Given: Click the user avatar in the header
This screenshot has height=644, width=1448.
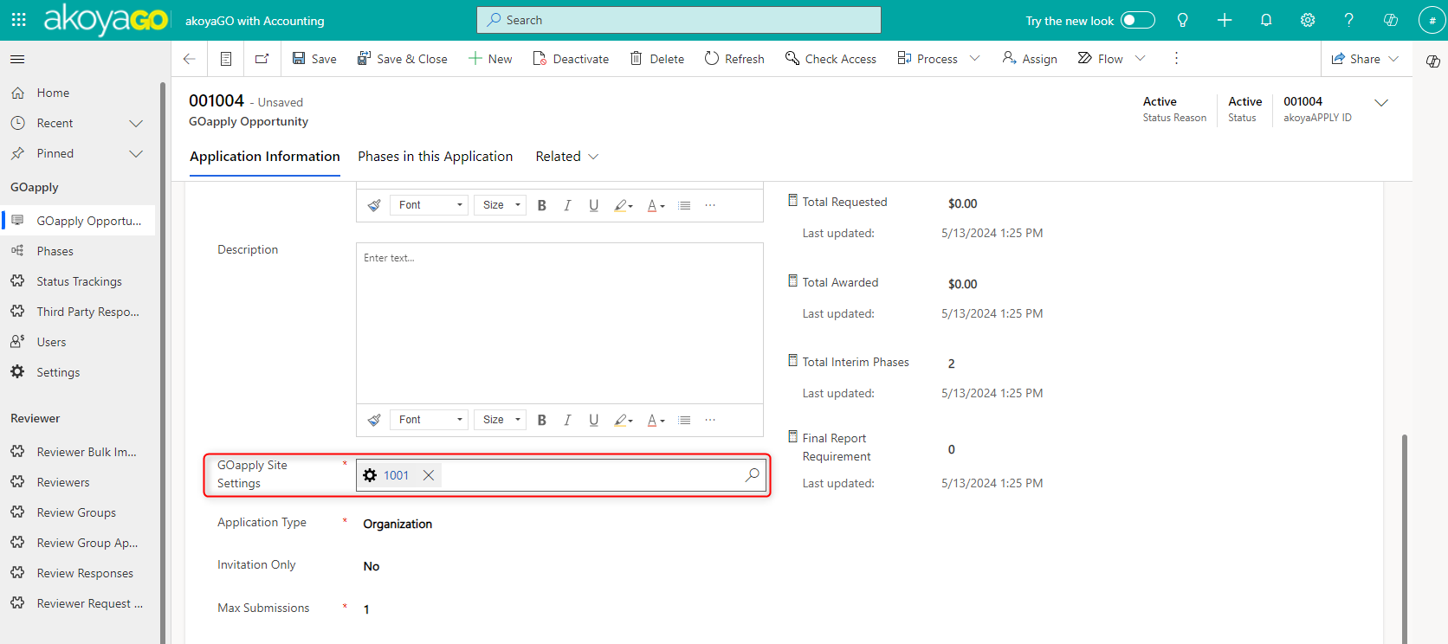Looking at the screenshot, I should click(1432, 20).
